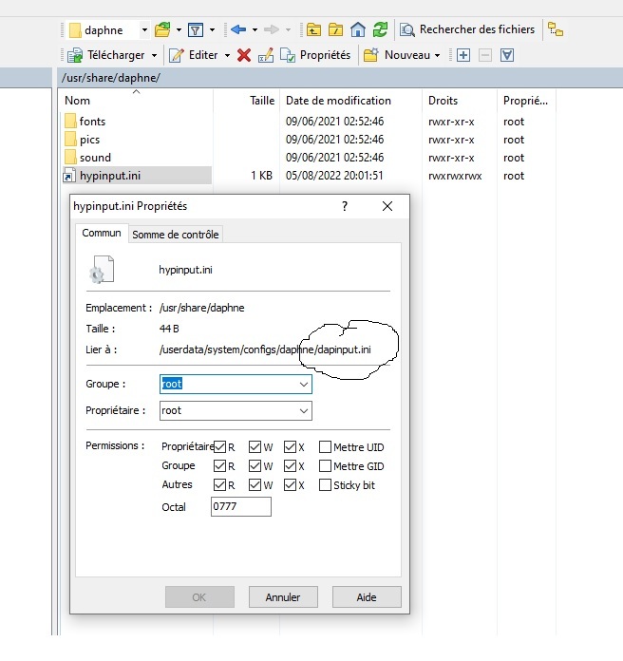Select the fonts folder

(x=85, y=122)
